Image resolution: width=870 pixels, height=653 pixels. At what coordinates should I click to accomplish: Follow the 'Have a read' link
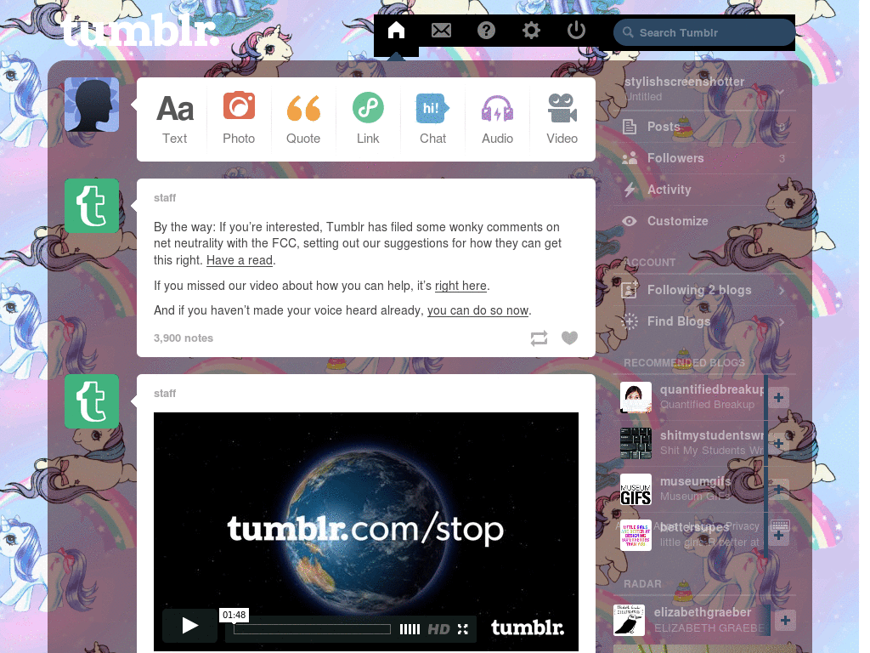[x=240, y=260]
